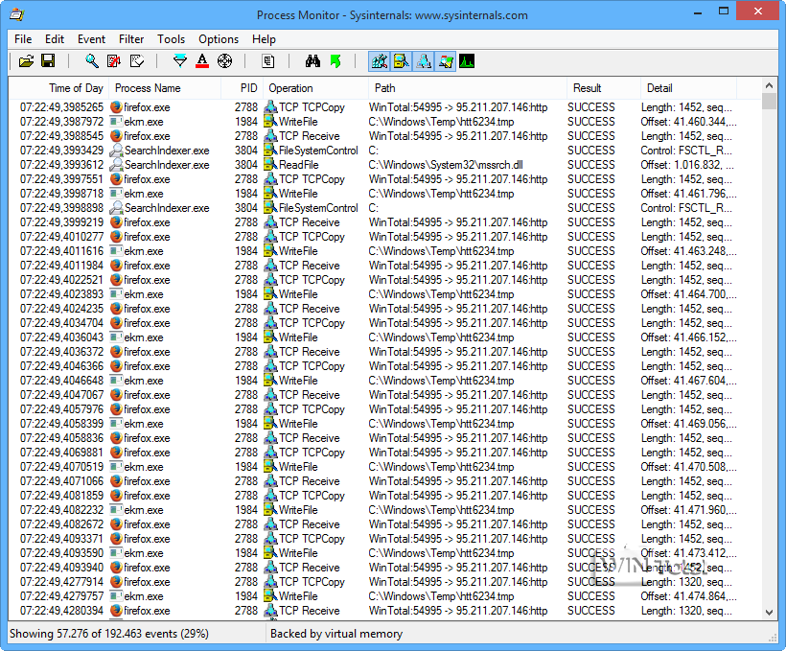Select detail Offset: 41.474.864
This screenshot has height=651, width=786.
(688, 595)
